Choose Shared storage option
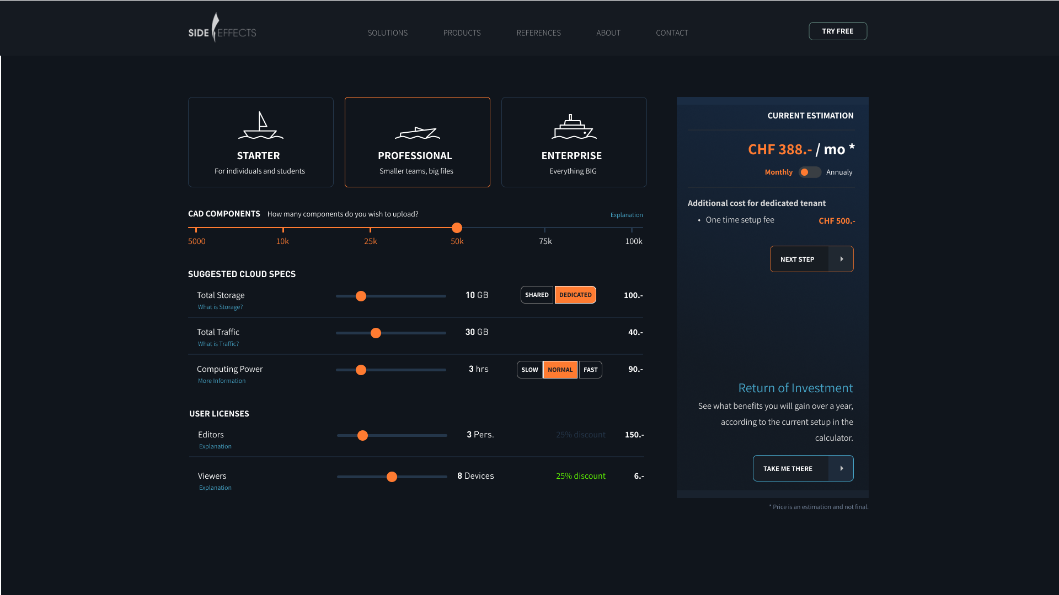Viewport: 1059px width, 595px height. pos(536,295)
